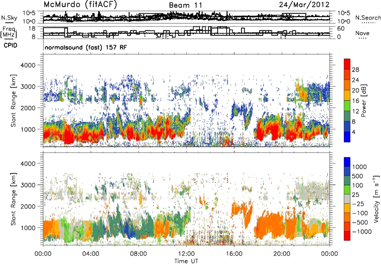This screenshot has height=264, width=381.
Task: Click the 4 label on Power color bar
Action: click(353, 132)
